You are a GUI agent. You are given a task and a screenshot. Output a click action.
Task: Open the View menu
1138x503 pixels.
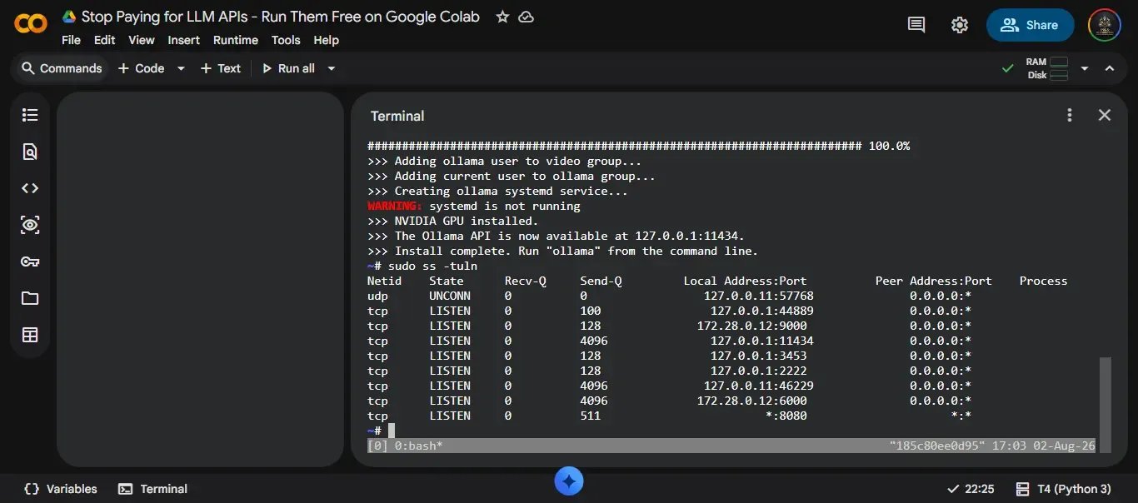pos(141,40)
